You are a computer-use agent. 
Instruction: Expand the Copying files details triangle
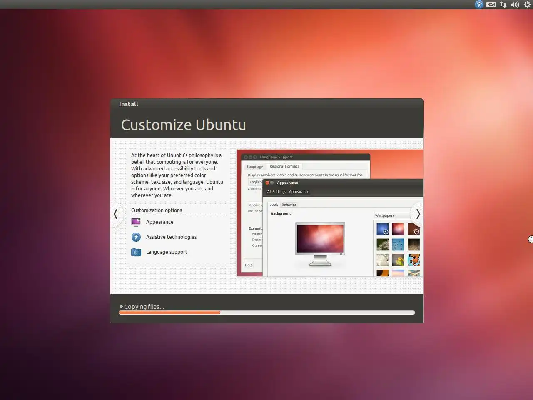tap(121, 307)
